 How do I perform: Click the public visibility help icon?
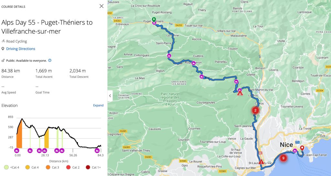(x=50, y=60)
